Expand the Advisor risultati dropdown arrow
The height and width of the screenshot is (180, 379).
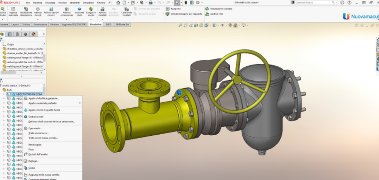(x=102, y=19)
